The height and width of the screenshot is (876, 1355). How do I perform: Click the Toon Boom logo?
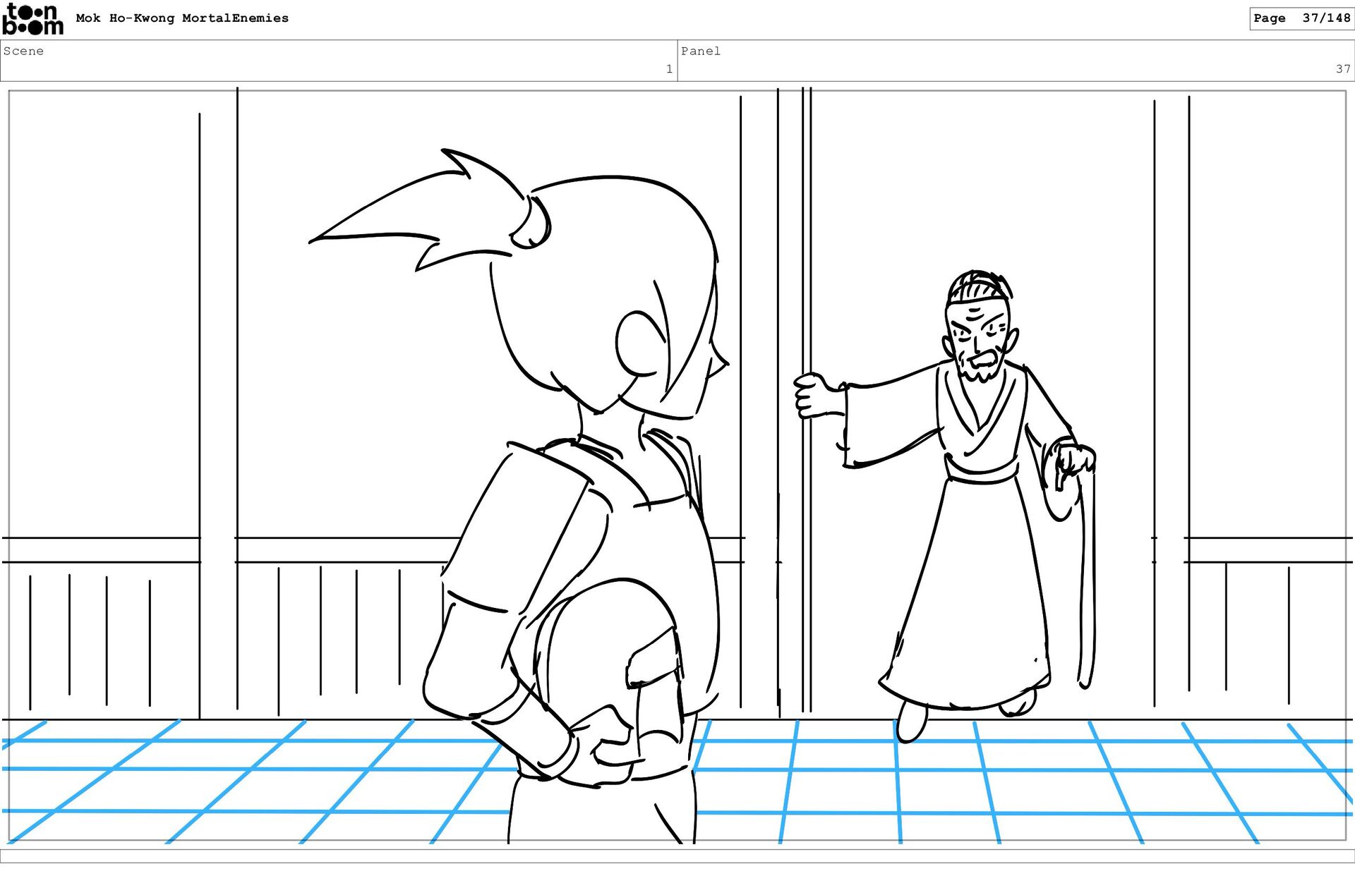coord(32,19)
